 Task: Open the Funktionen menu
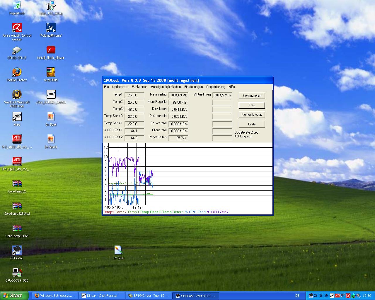139,87
